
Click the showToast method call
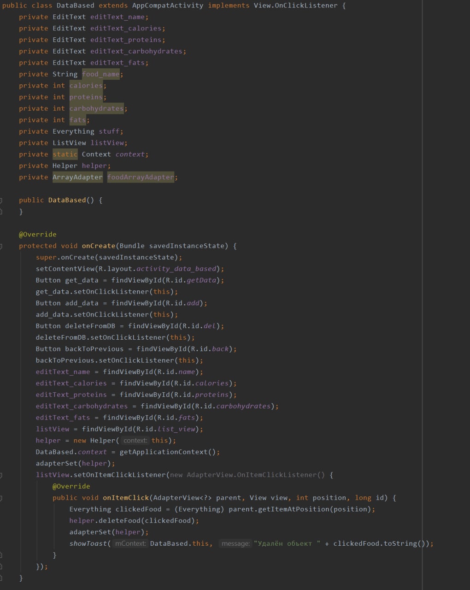pos(88,543)
